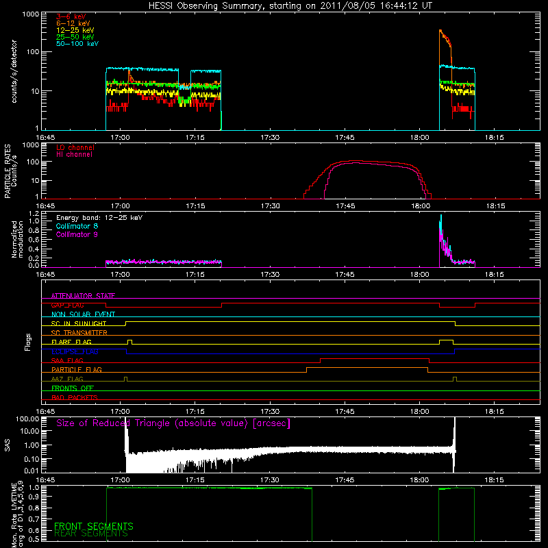
Task: Select the LO channel legend label
Action: (75, 147)
